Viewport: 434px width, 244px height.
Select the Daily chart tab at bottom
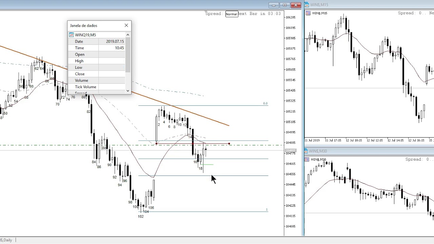pos(7,240)
